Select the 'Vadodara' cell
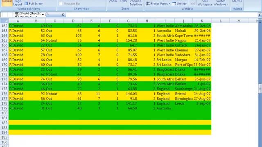Image resolution: width=262 pixels, height=147 pixels. click(184, 55)
